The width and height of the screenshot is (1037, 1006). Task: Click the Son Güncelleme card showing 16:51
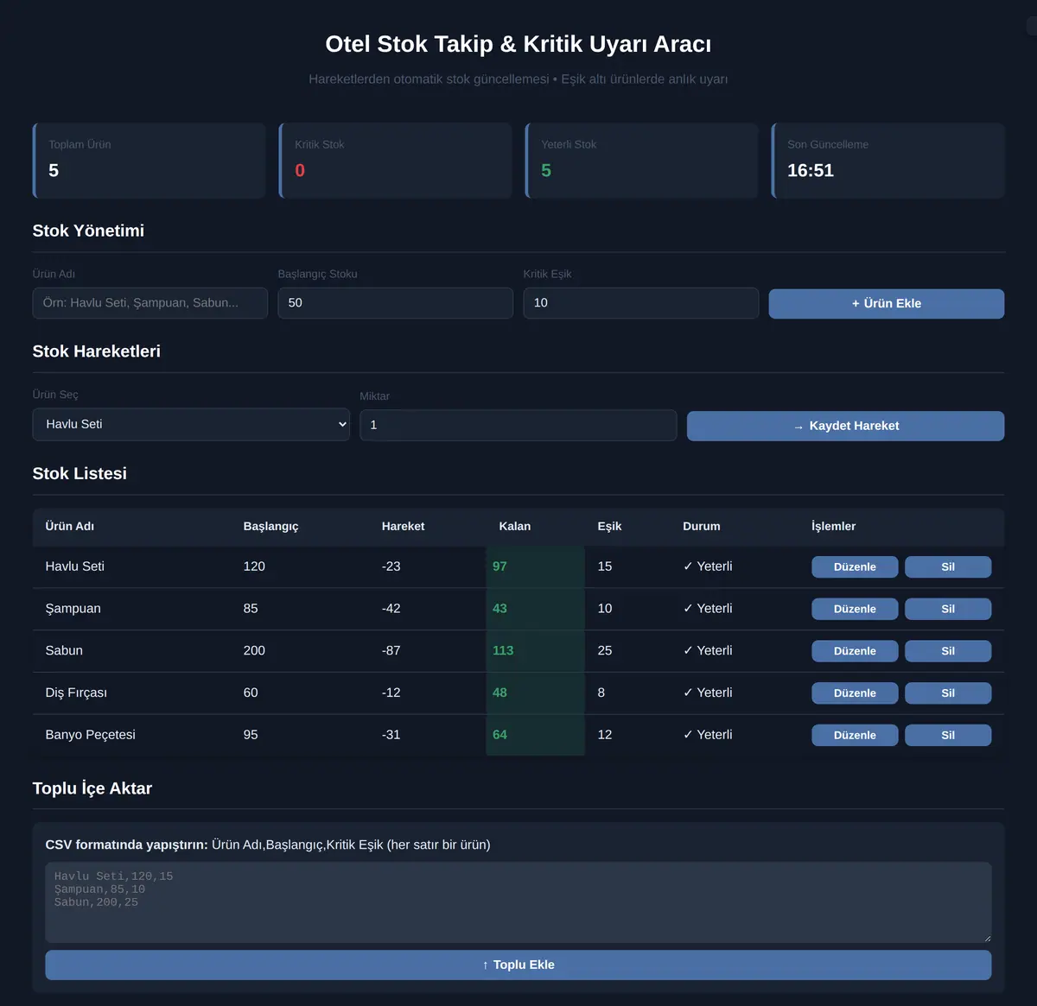pyautogui.click(x=888, y=161)
